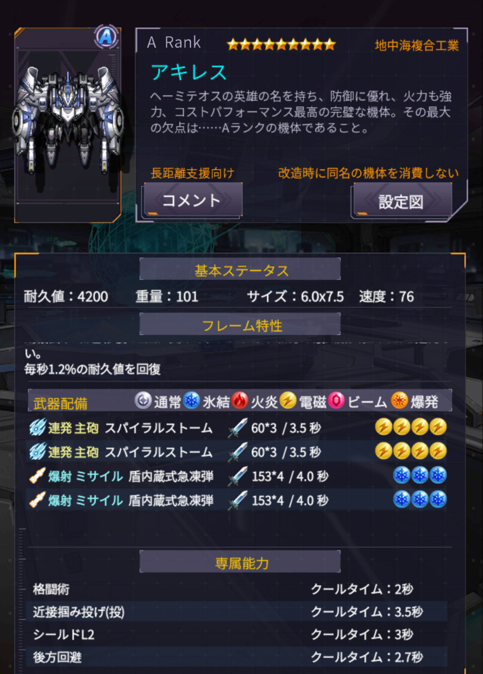Click the ビーム legend icon
Screen dimensions: 483x674
(336, 401)
